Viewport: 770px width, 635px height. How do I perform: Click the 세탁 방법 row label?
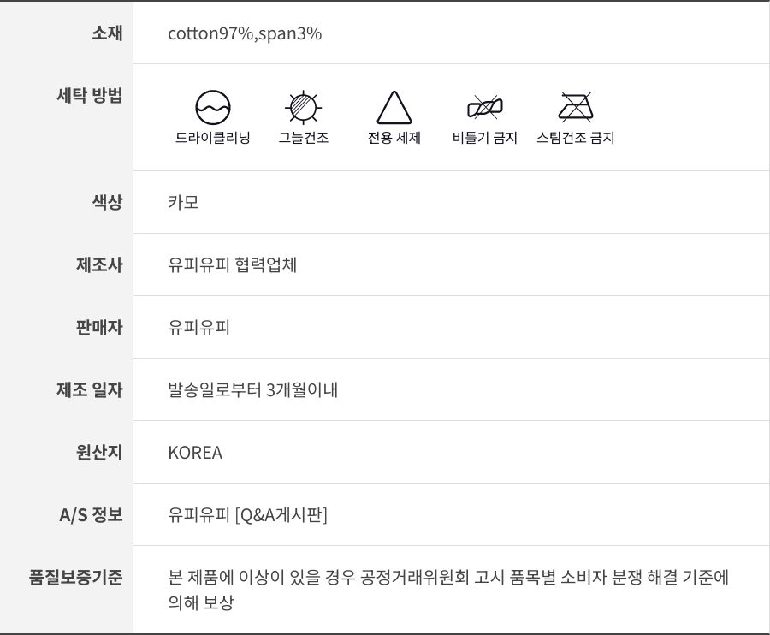tap(89, 96)
